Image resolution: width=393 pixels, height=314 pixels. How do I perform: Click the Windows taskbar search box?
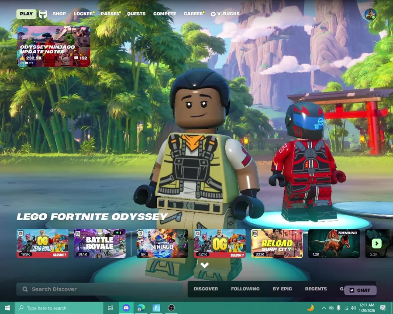pyautogui.click(x=59, y=308)
